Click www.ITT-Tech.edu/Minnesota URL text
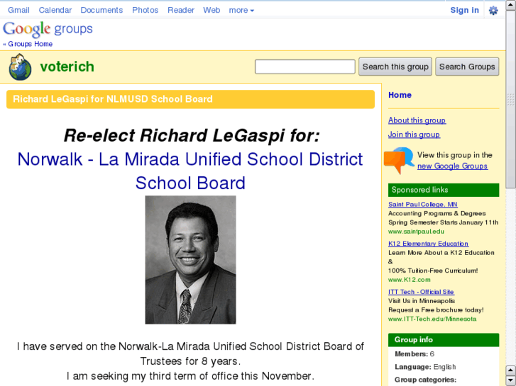The width and height of the screenshot is (516, 386). pos(432,319)
